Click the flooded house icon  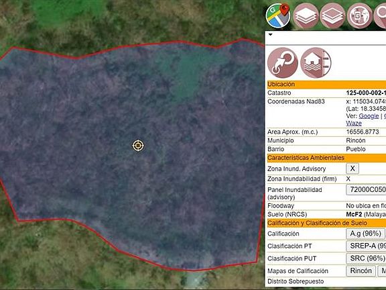(x=316, y=63)
